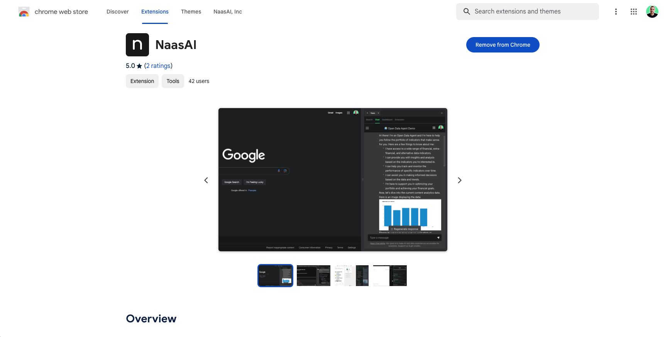
Task: Click the NaasAI extension logo icon
Action: click(x=137, y=45)
